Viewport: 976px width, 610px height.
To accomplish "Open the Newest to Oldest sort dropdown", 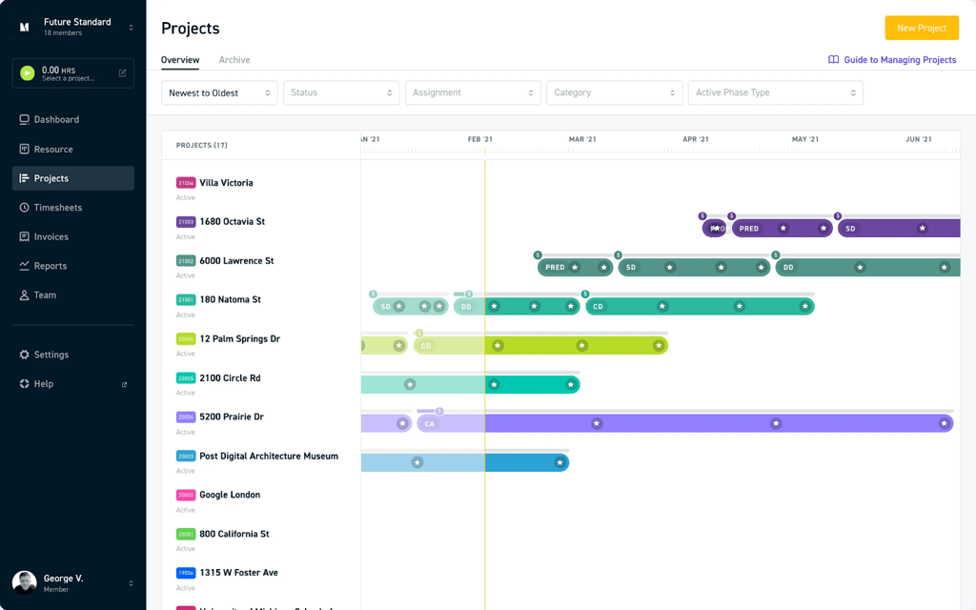I will pyautogui.click(x=219, y=92).
